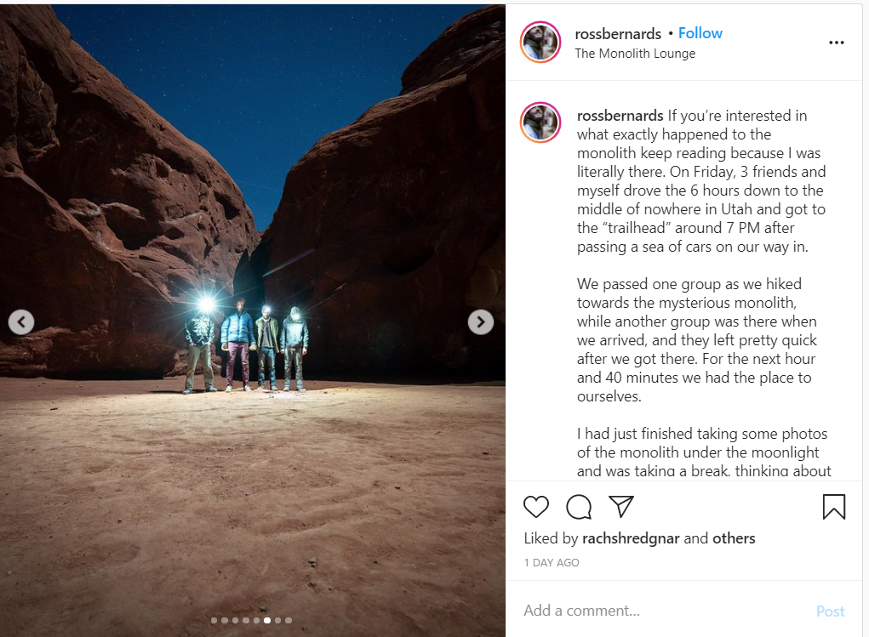
Task: Open The Monolith Lounge location
Action: click(x=635, y=54)
